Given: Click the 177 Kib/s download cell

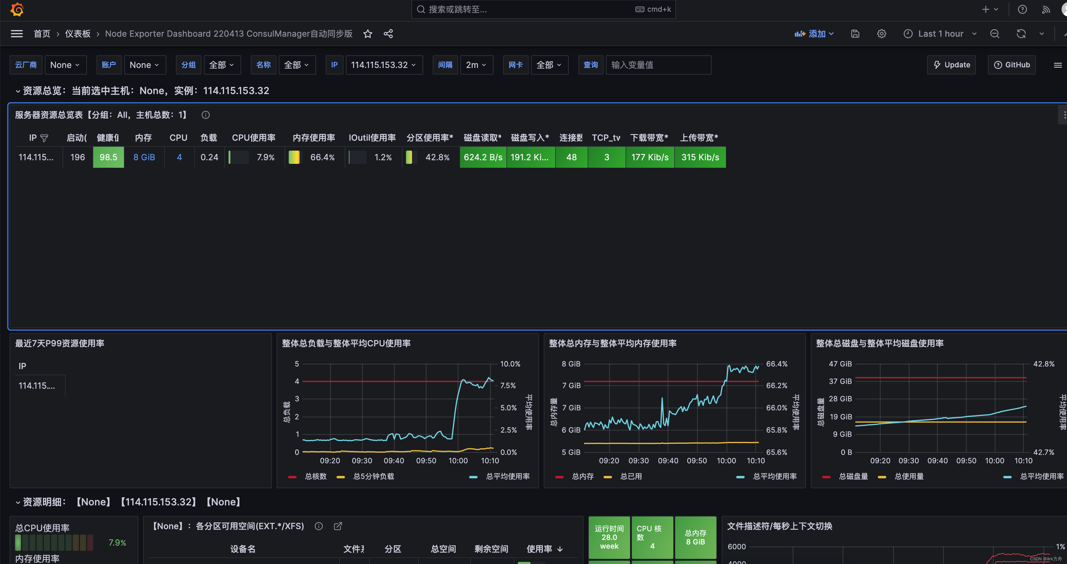Looking at the screenshot, I should (x=650, y=157).
